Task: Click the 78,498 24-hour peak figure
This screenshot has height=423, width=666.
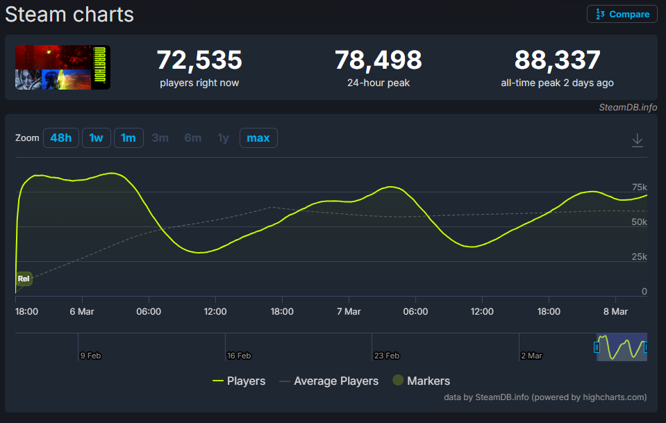Action: pos(378,60)
